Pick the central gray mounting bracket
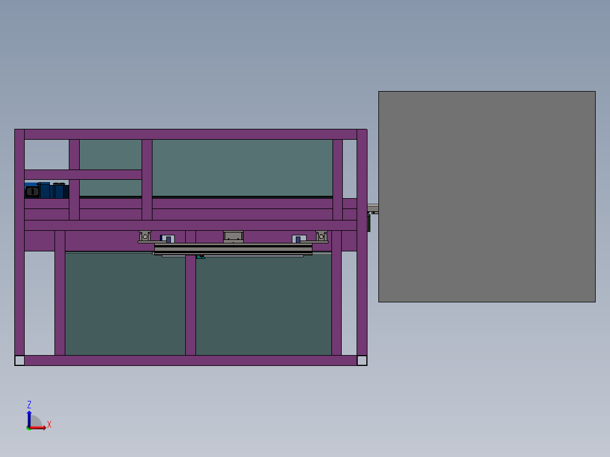Image resolution: width=610 pixels, height=457 pixels. point(233,237)
